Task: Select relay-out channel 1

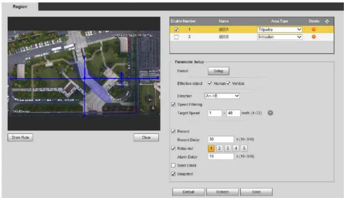Action: 211,148
